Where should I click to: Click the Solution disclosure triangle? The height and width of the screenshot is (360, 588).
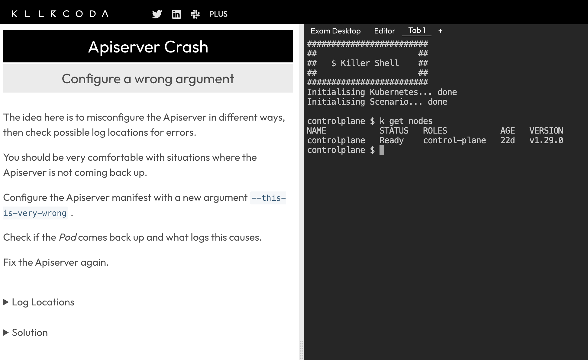pyautogui.click(x=6, y=333)
